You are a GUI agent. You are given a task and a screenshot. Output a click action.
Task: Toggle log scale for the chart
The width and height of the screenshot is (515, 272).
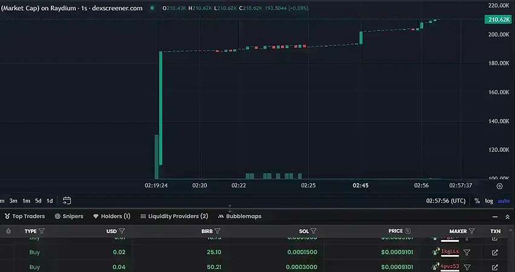[489, 201]
